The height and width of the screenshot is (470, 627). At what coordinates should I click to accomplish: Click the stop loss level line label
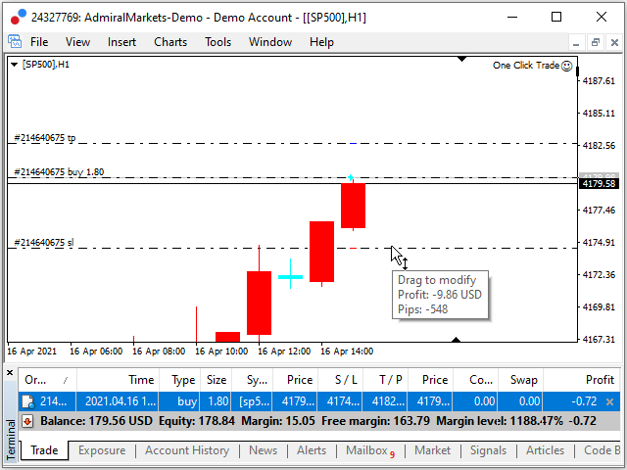pyautogui.click(x=43, y=243)
